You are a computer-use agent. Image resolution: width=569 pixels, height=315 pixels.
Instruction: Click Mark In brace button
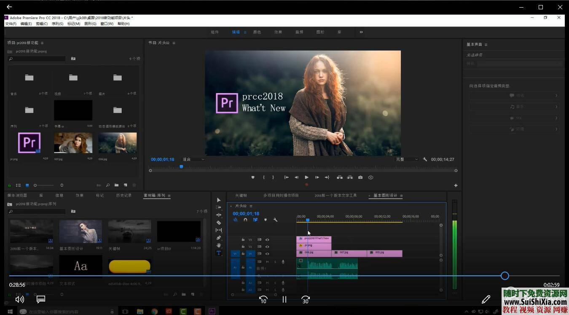pyautogui.click(x=264, y=178)
